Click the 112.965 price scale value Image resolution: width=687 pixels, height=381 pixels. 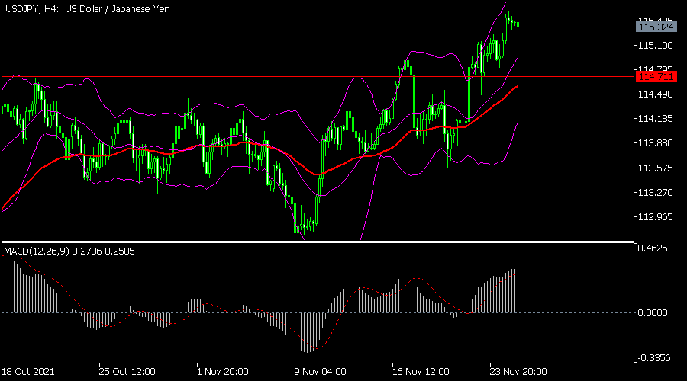tap(656, 217)
